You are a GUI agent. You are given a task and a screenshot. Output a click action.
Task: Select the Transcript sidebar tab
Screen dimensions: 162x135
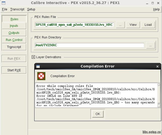click(x=14, y=47)
